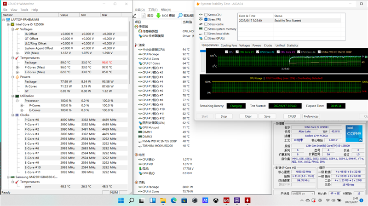The width and height of the screenshot is (368, 206).
Task: Click the Stop button in stability test
Action: click(224, 116)
